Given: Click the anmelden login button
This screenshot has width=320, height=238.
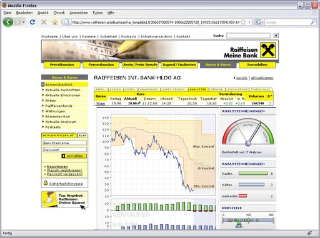Looking at the screenshot, I should click(x=74, y=156).
